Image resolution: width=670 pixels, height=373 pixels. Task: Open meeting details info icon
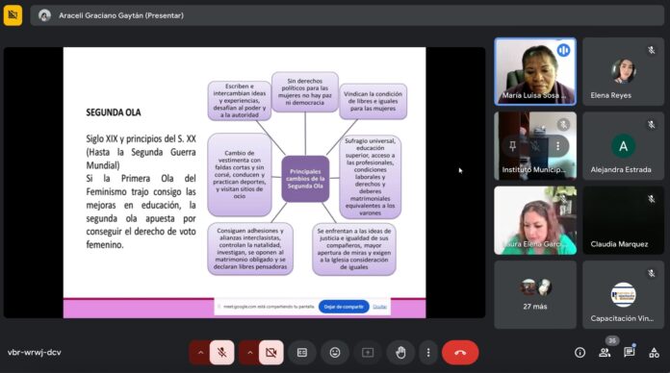[x=580, y=353]
